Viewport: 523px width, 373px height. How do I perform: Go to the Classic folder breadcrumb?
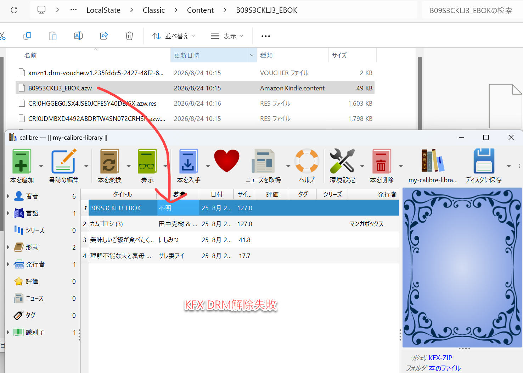coord(154,10)
